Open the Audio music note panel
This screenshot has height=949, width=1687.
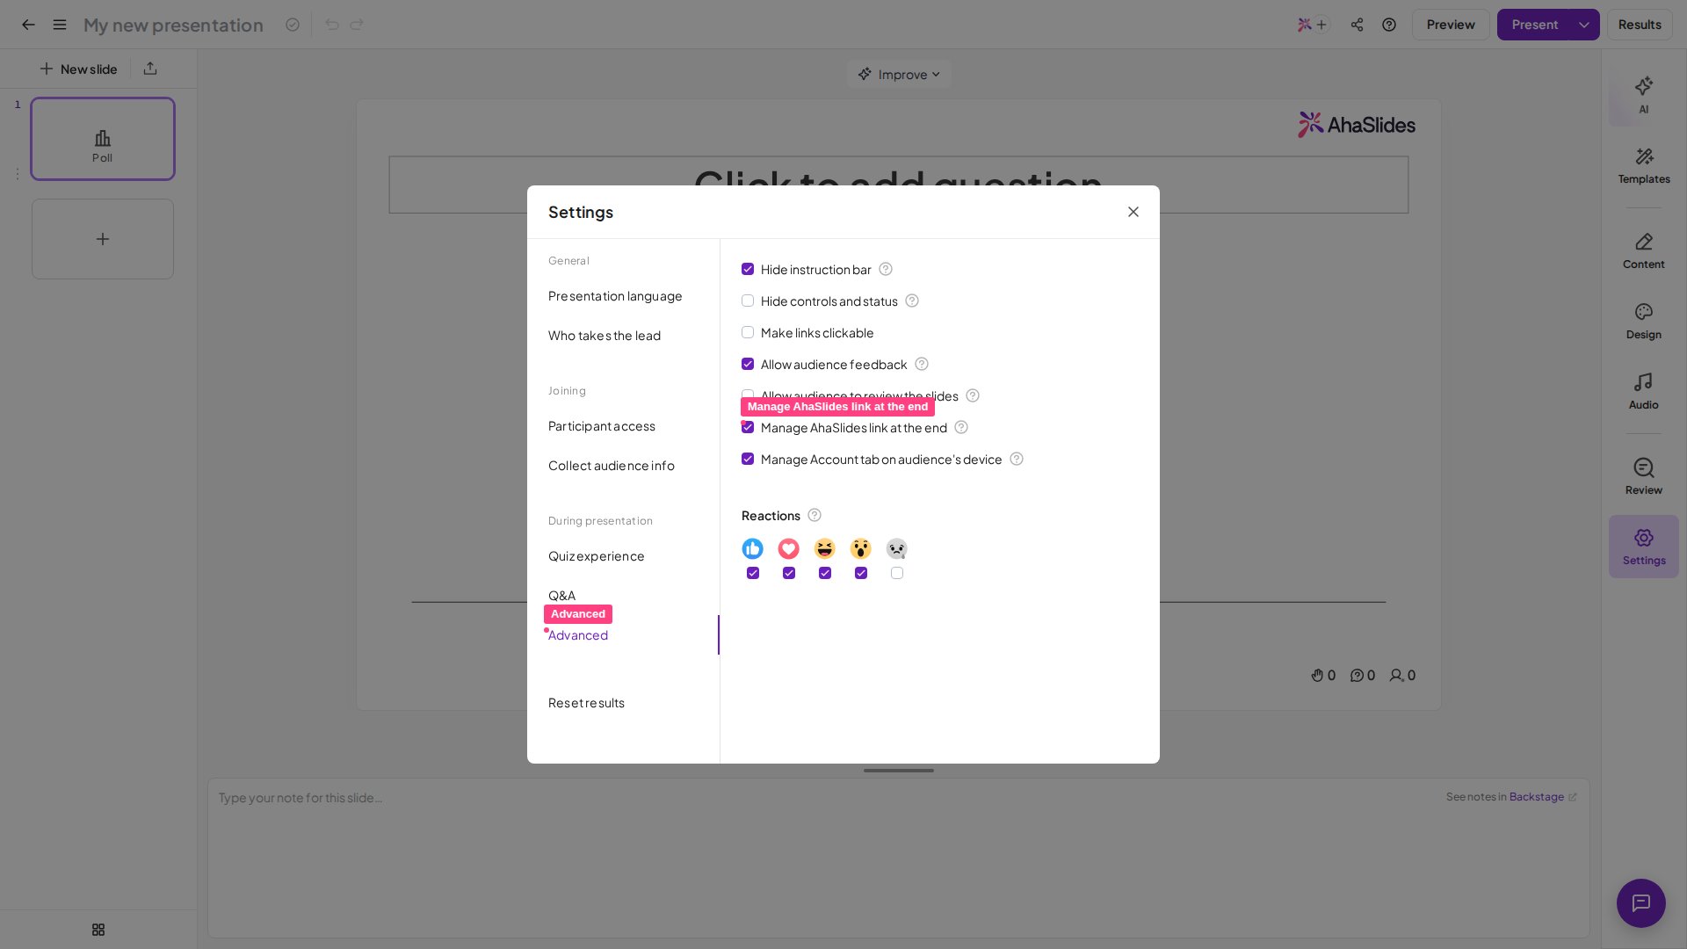coord(1644,391)
